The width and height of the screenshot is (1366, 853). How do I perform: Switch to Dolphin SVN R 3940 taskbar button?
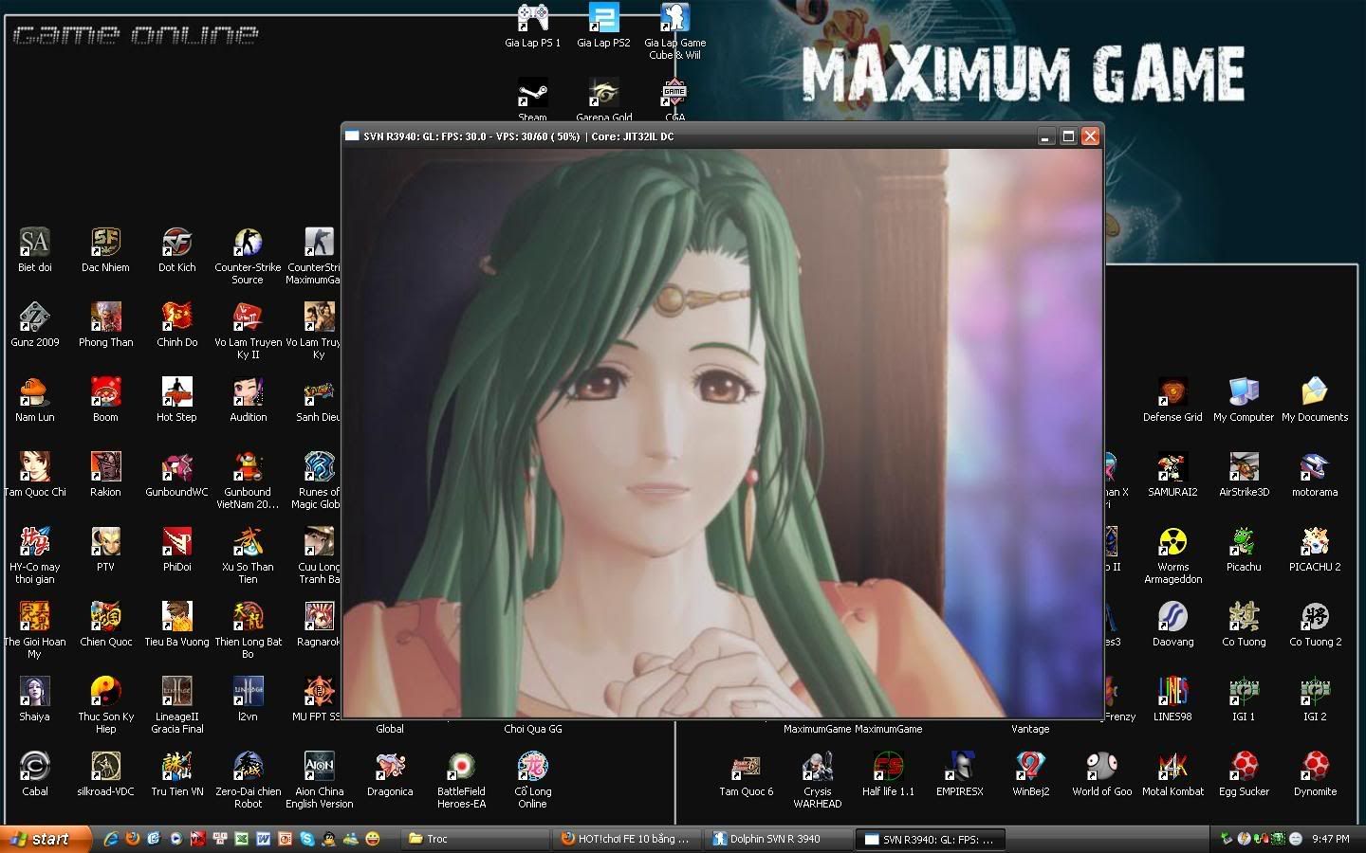click(778, 839)
